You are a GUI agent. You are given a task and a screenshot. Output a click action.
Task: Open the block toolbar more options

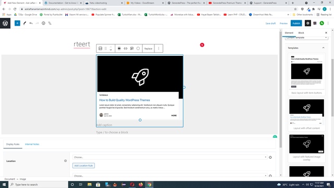coord(159,49)
